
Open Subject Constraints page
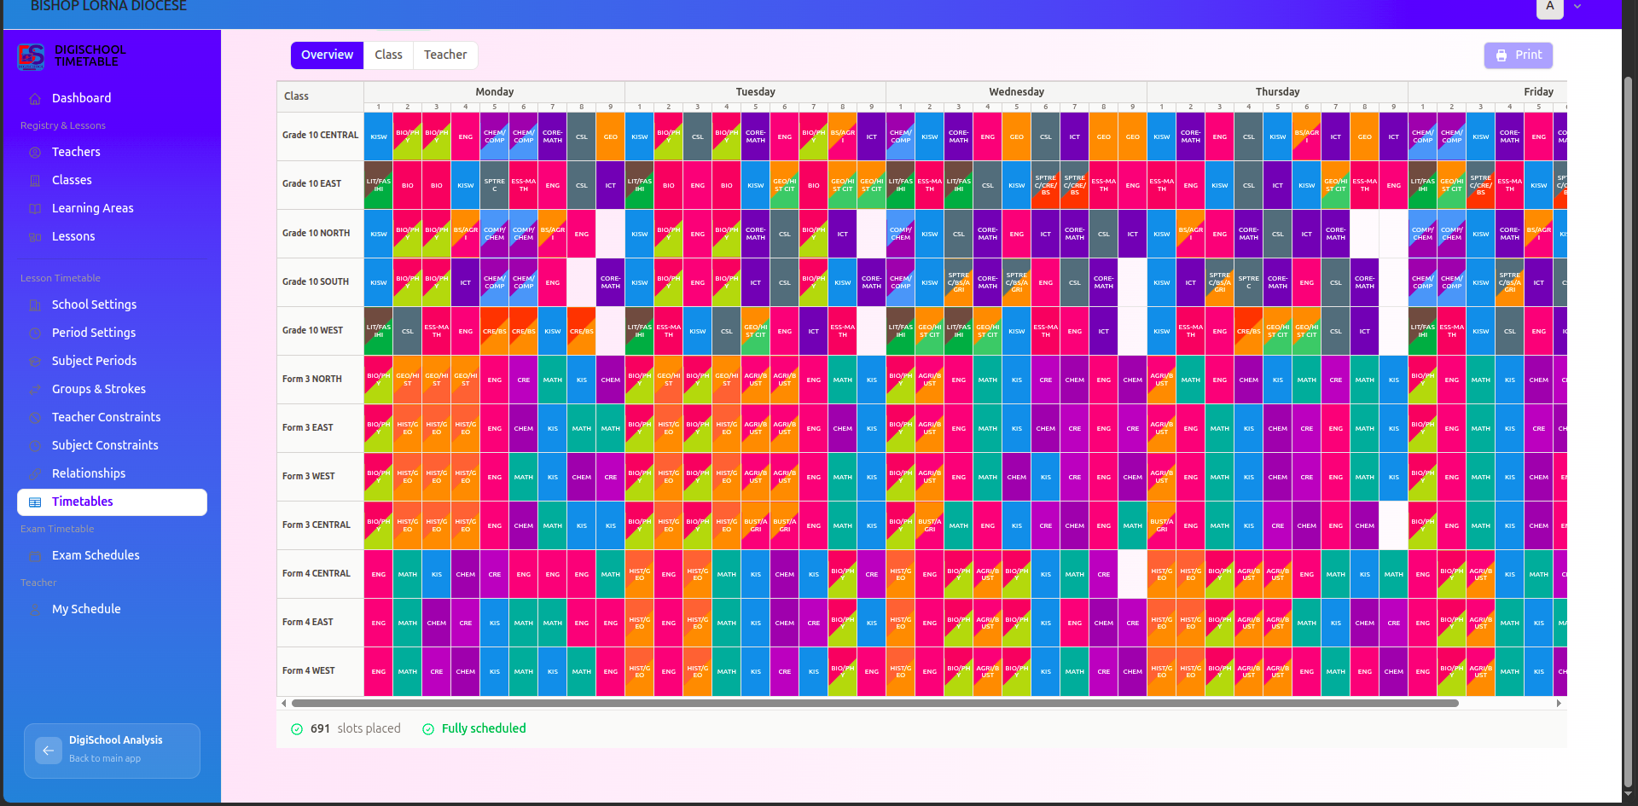tap(112, 445)
